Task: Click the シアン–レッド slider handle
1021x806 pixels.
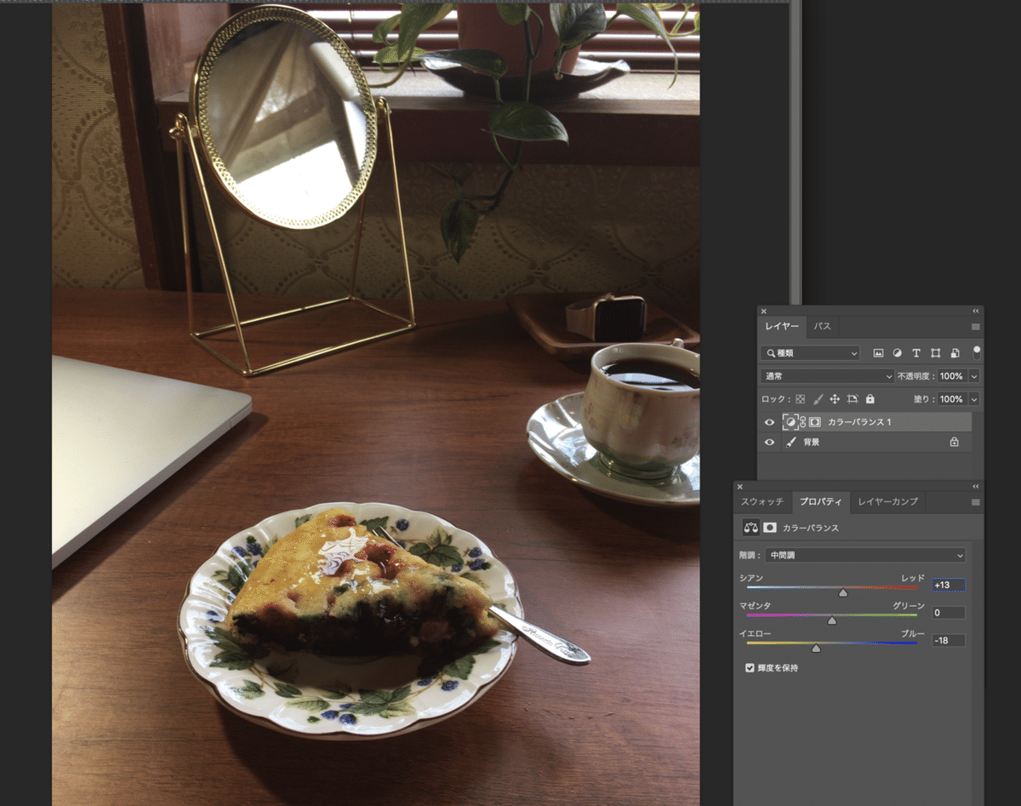Action: 843,592
